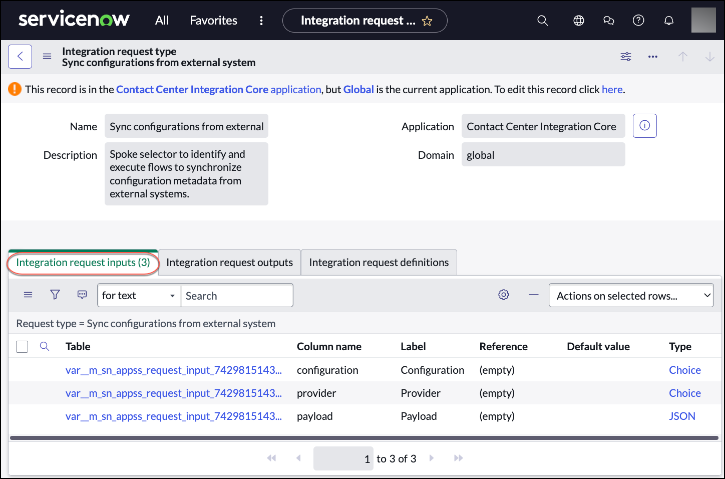Click the list Search text box
Viewport: 725px width, 479px height.
click(237, 296)
